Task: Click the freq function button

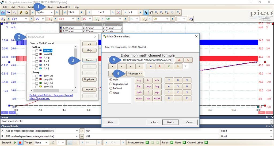Action: coord(139,86)
